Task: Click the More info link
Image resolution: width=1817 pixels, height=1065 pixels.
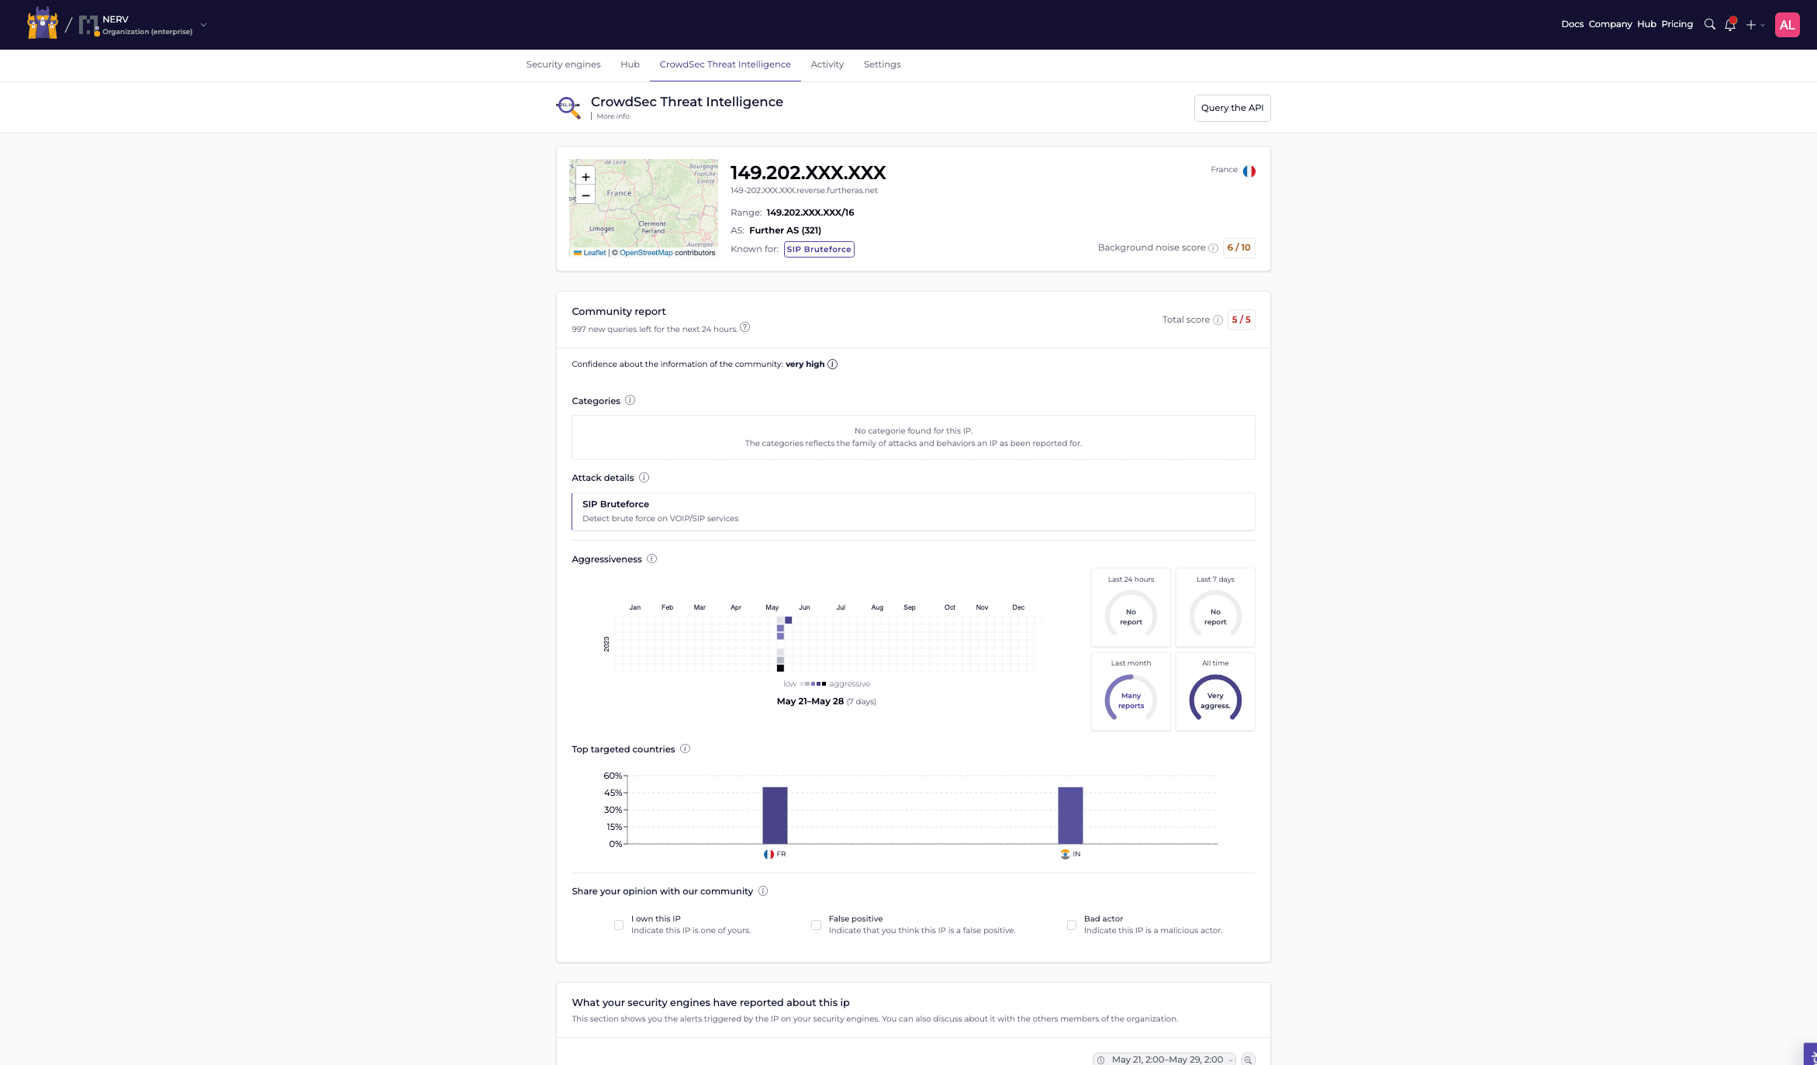Action: point(613,116)
